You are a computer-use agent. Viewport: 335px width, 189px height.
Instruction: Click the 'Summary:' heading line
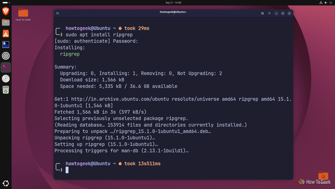[65, 67]
